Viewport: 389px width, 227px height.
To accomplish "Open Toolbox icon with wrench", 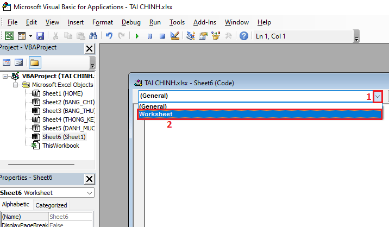I will point(228,36).
